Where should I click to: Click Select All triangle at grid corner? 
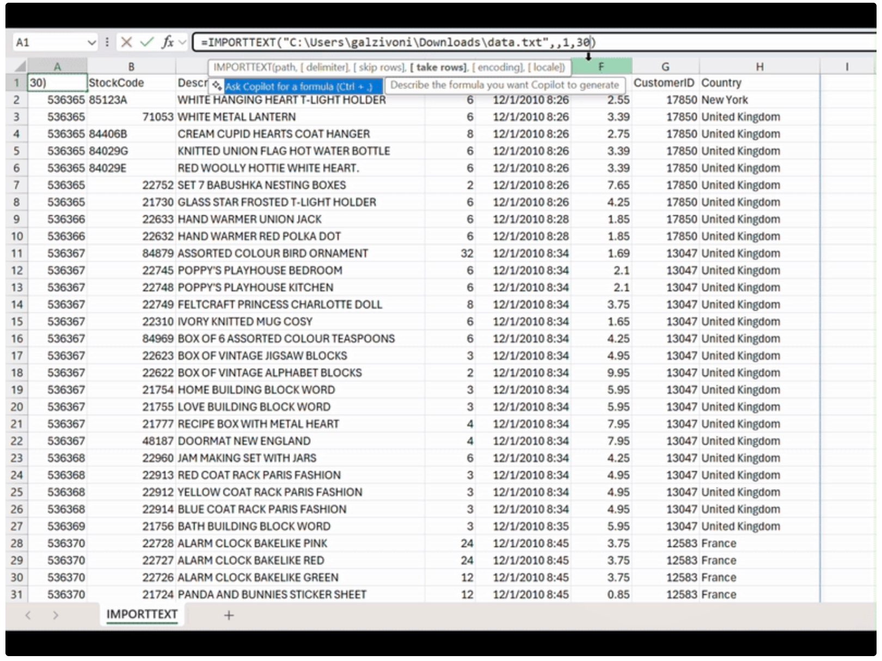point(20,66)
